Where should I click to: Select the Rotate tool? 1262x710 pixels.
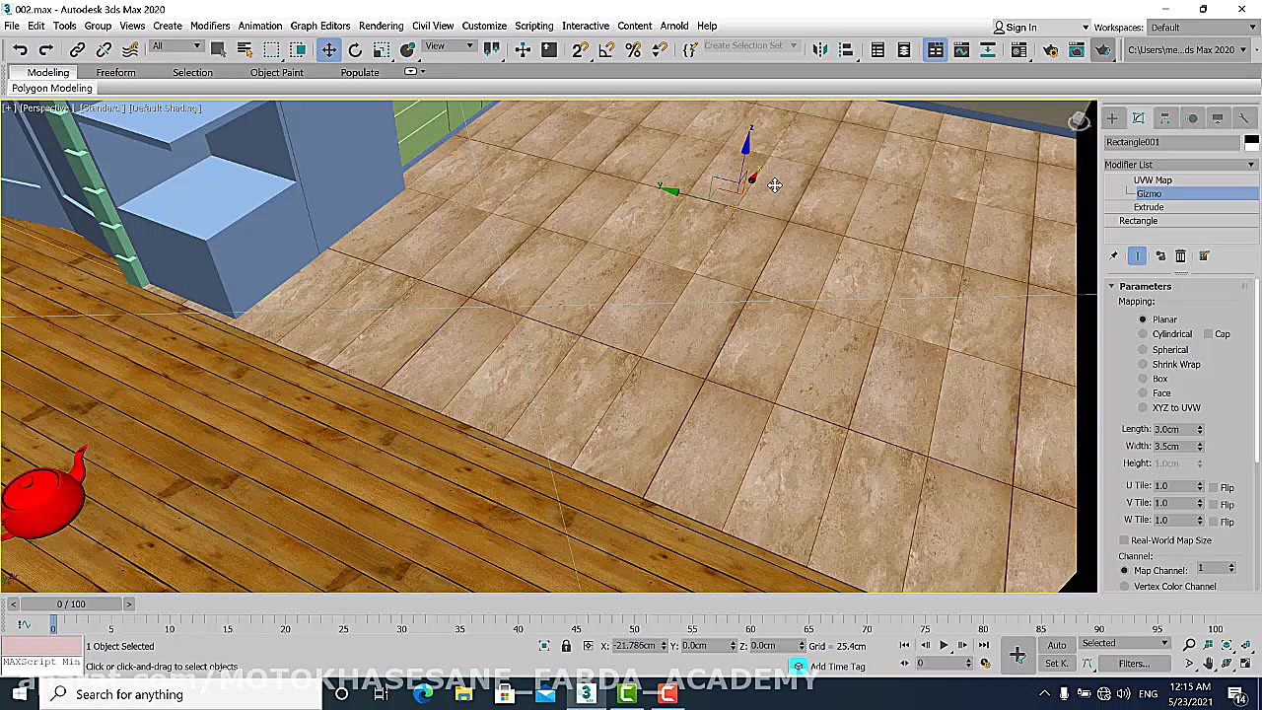(355, 50)
